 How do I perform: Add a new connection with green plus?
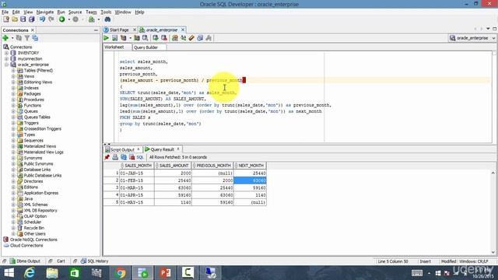(5, 38)
